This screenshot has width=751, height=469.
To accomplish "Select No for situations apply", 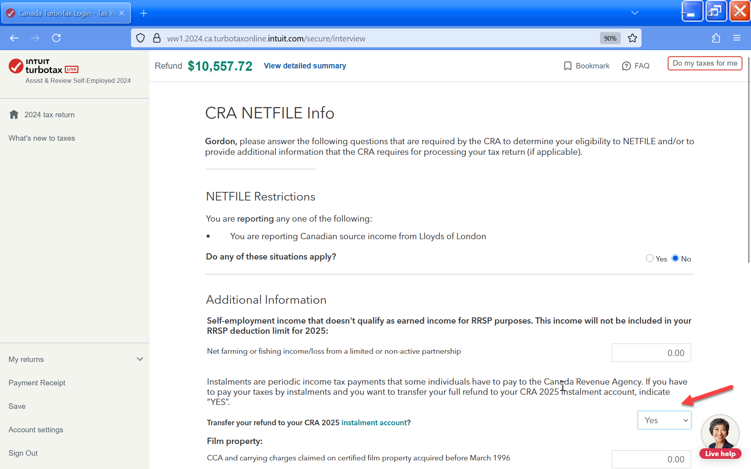I will [x=675, y=258].
